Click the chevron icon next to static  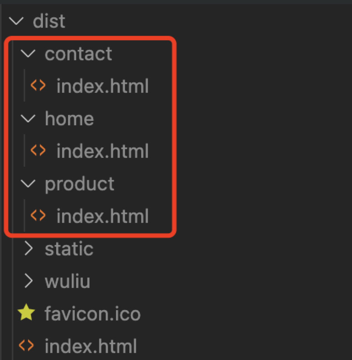(28, 248)
